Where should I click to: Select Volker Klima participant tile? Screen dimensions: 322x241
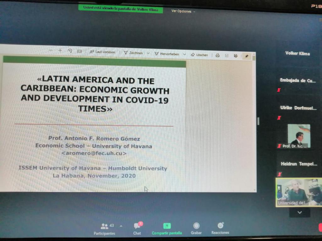click(297, 53)
